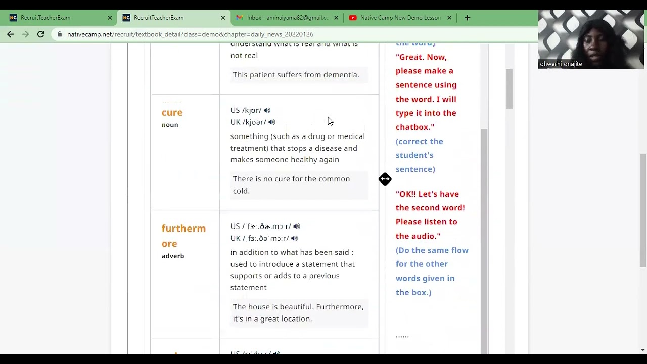Open Native Camp New Demo Lesson tab
Screen dimensions: 647x364
pyautogui.click(x=399, y=18)
